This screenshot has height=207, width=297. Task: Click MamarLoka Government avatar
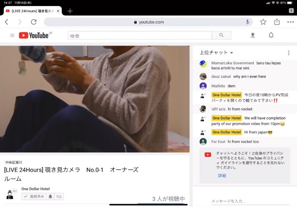click(203, 64)
